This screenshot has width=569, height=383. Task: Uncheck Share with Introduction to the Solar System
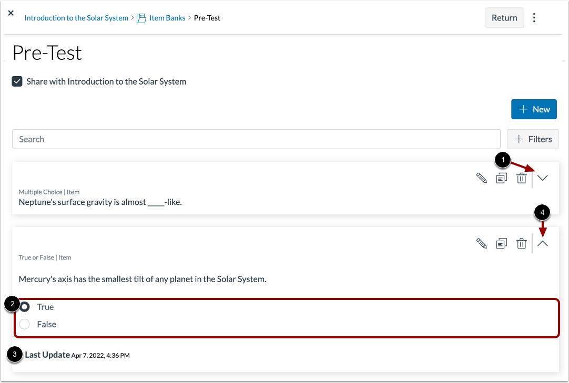tap(17, 81)
